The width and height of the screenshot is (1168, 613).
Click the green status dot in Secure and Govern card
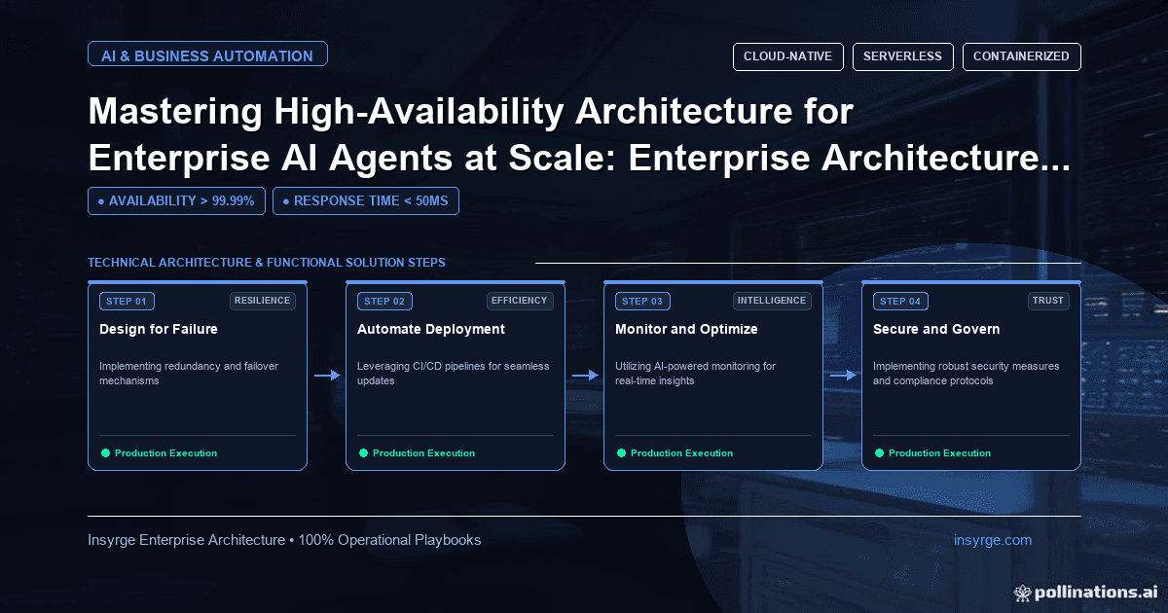click(879, 452)
